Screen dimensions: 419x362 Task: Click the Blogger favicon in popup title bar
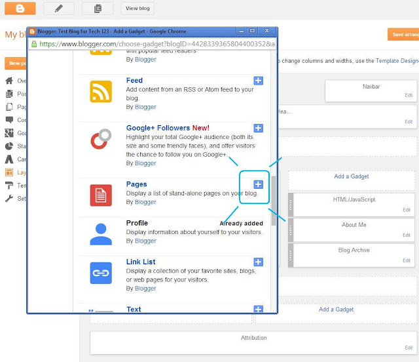tap(32, 31)
